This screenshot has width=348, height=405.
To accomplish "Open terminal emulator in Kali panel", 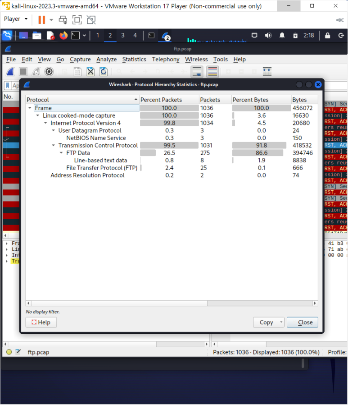I will coord(75,35).
